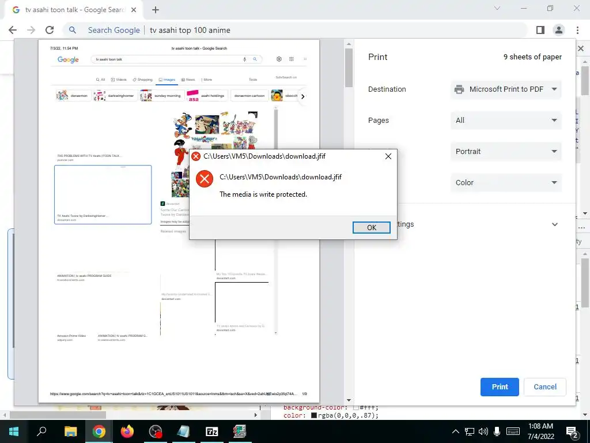Image resolution: width=590 pixels, height=443 pixels.
Task: Click OK in the write protected error dialog
Action: (371, 227)
